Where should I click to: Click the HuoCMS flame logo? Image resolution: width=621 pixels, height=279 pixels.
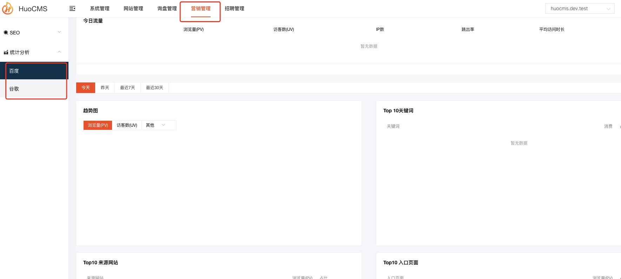tap(7, 8)
